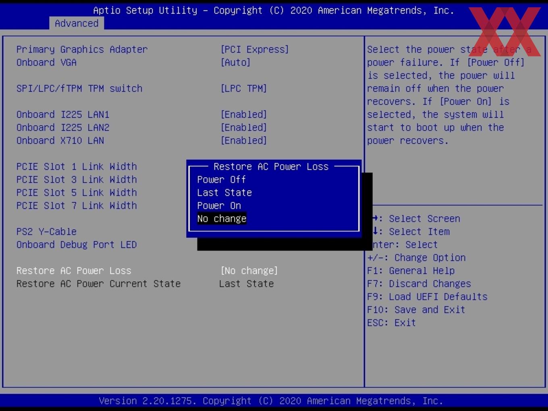
Task: Select the Advanced tab
Action: pyautogui.click(x=77, y=23)
